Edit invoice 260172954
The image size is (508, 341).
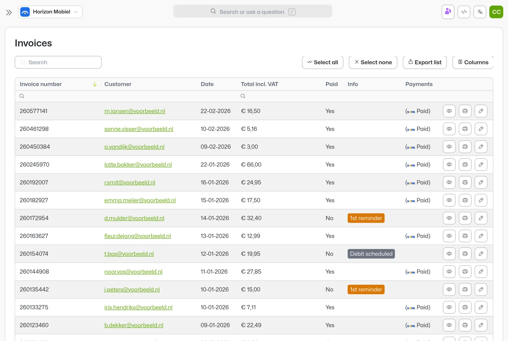[x=481, y=218]
